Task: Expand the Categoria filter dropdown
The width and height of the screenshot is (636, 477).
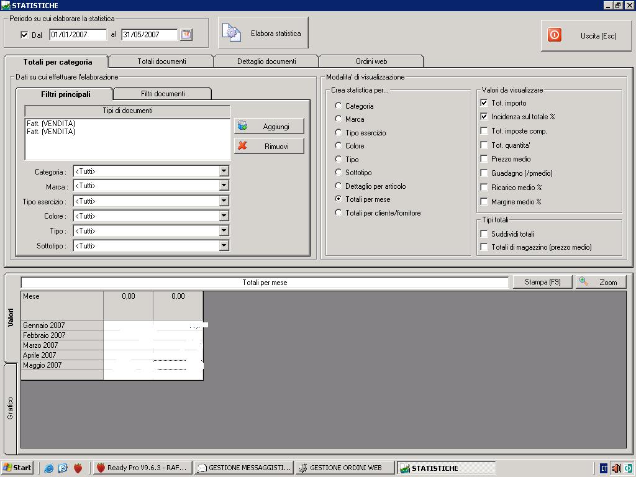Action: coord(224,171)
